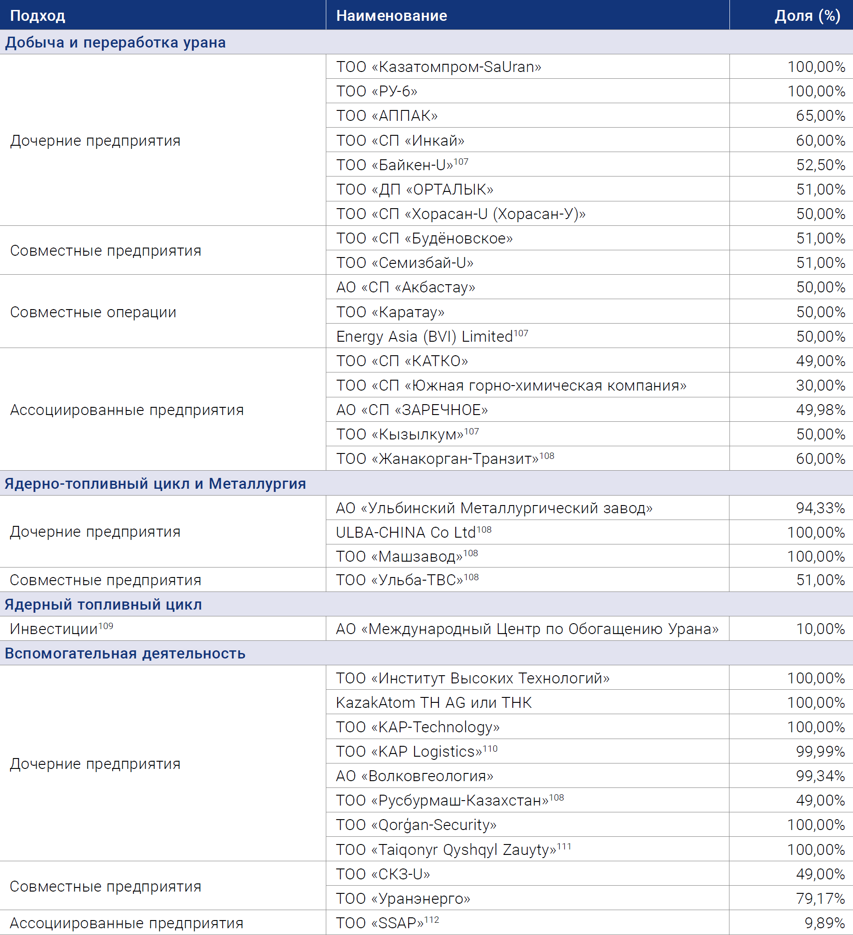Click «Международный Центр по Обогащению Урана» cell
This screenshot has height=935, width=853.
coord(527,629)
